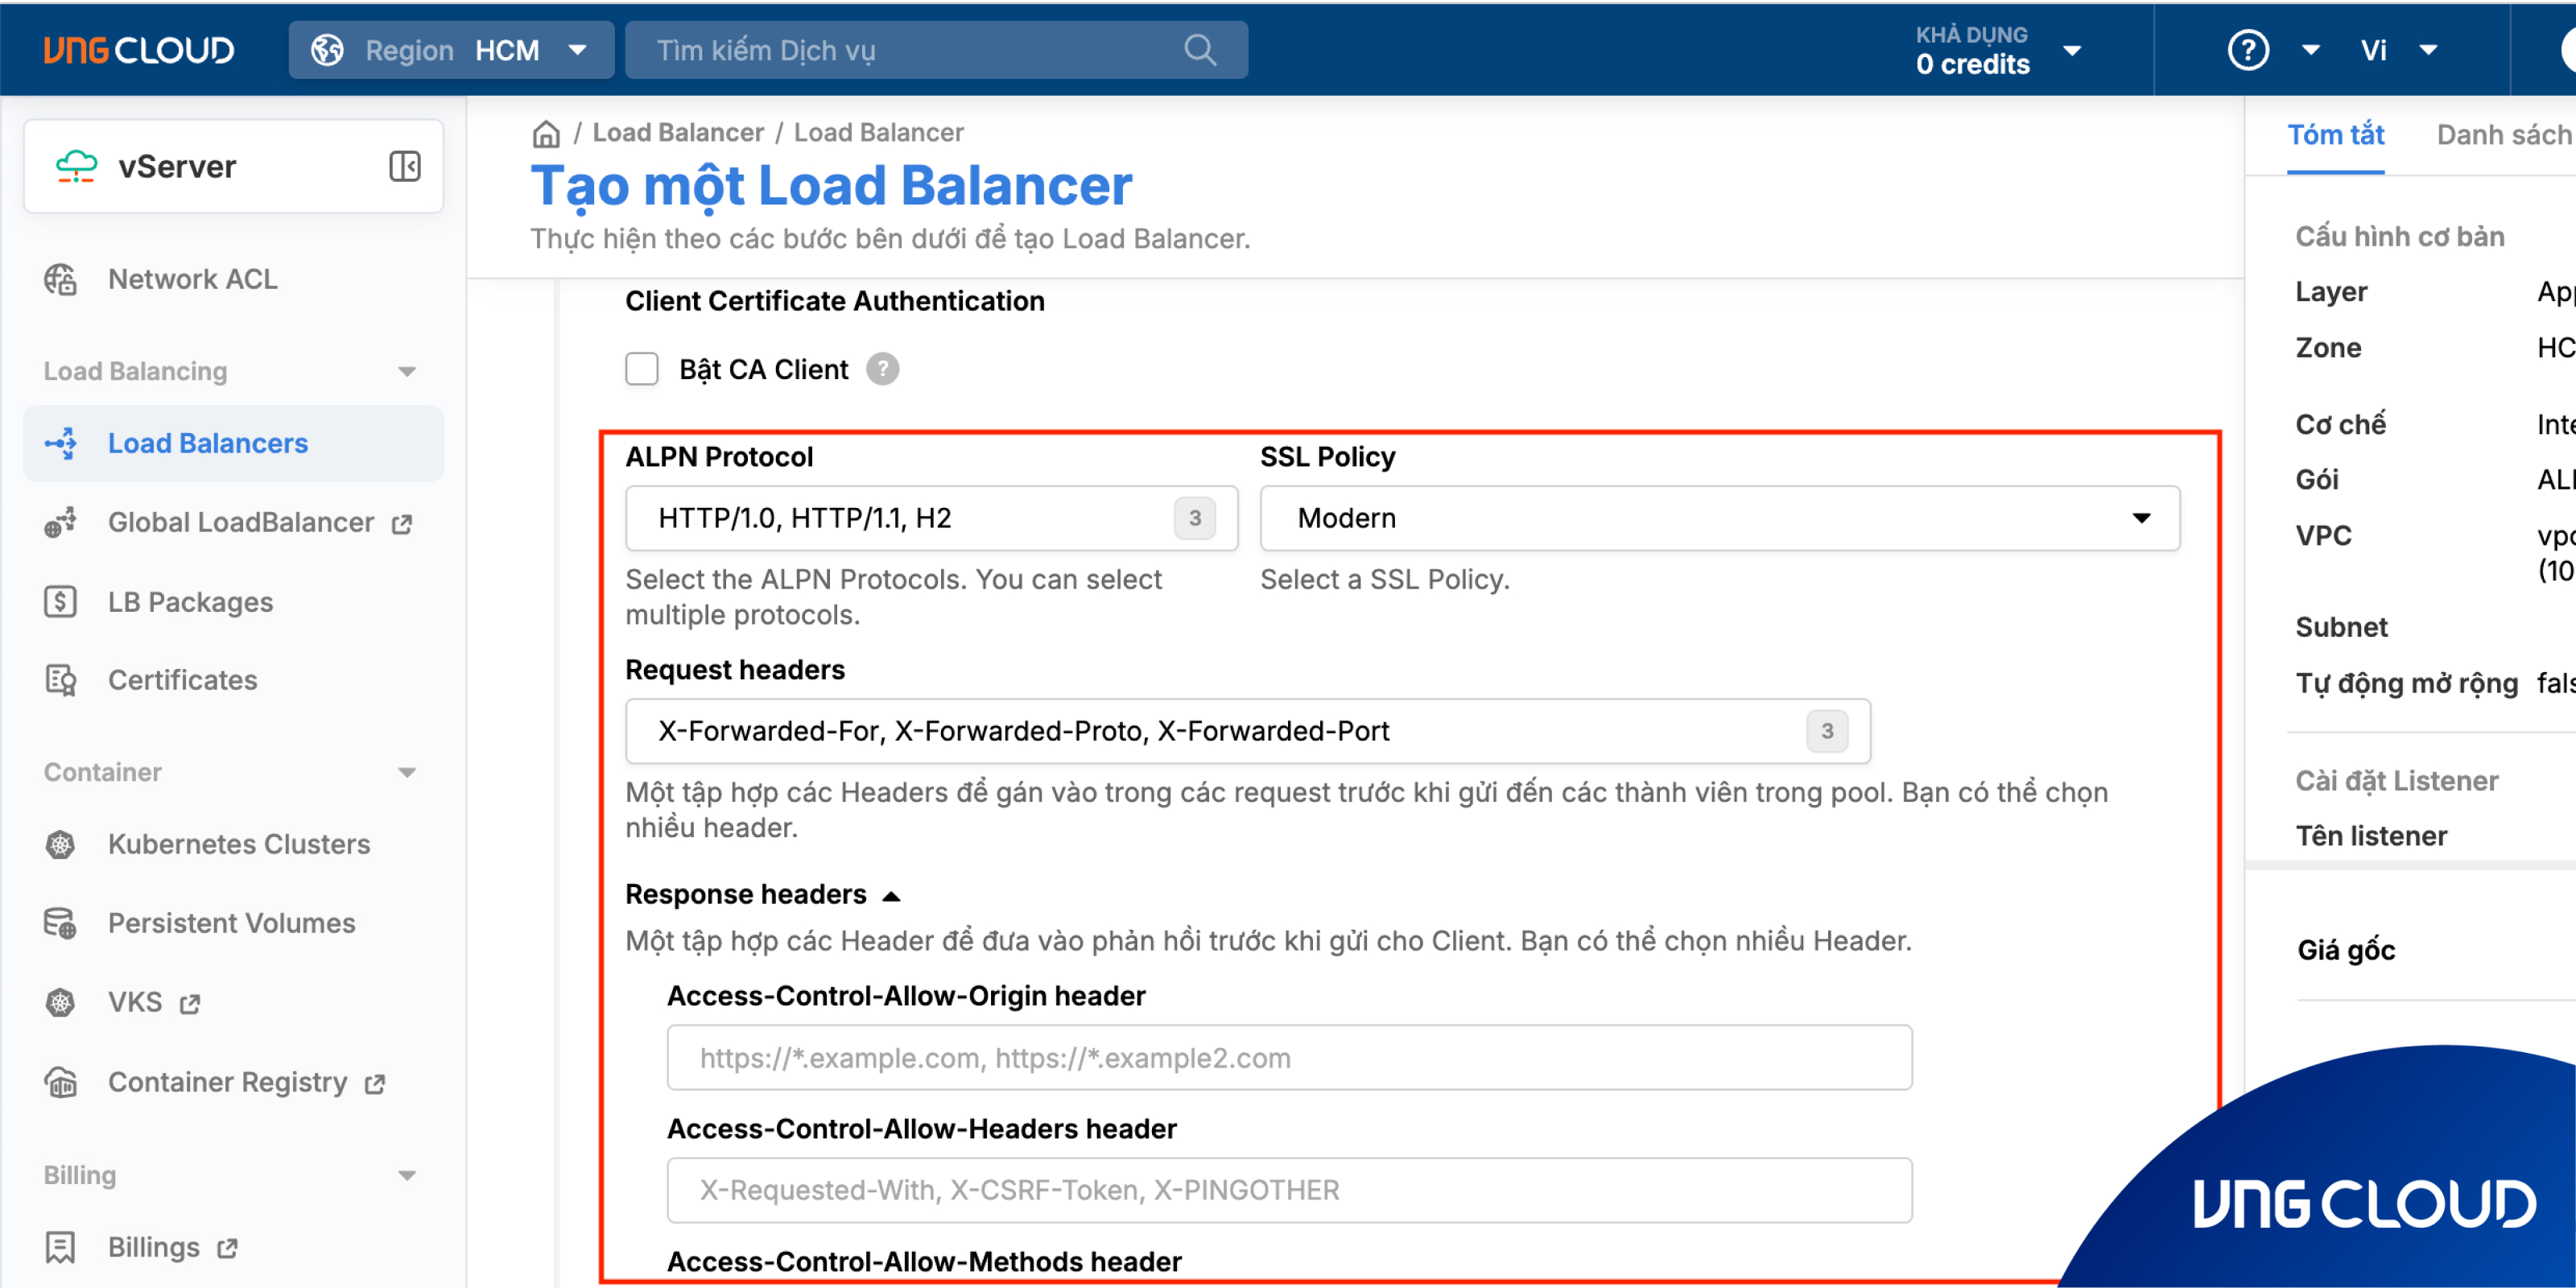Switch to the Danh sách tab

coord(2503,135)
